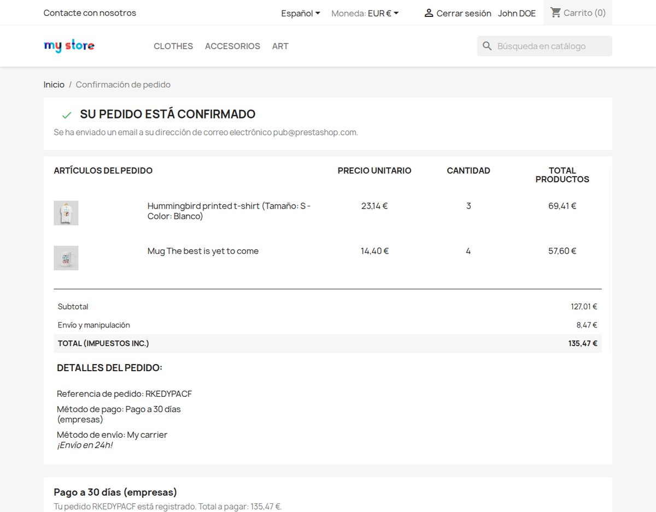Click Contacte con nosotros link
The width and height of the screenshot is (656, 512).
[90, 13]
